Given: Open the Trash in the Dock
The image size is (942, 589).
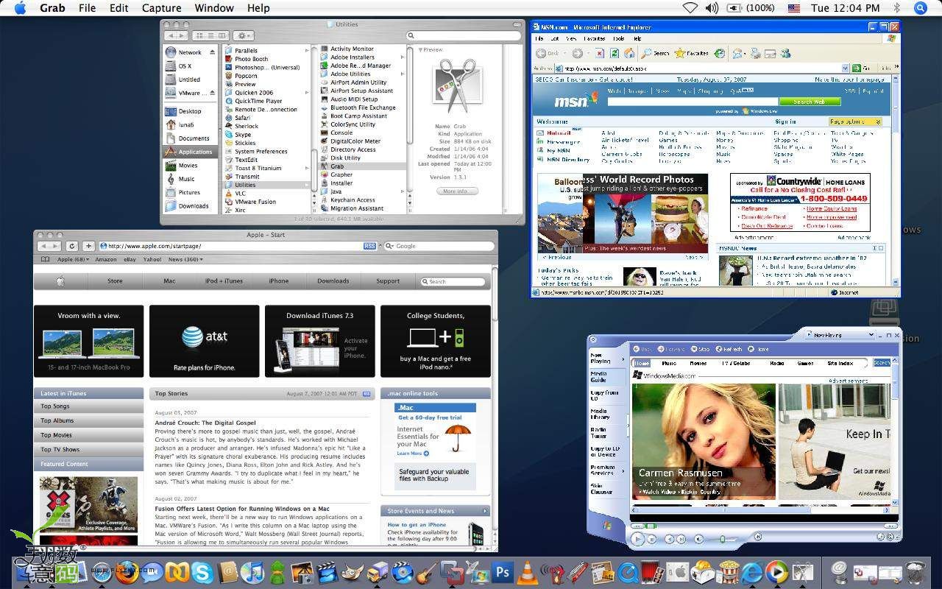Looking at the screenshot, I should [916, 572].
